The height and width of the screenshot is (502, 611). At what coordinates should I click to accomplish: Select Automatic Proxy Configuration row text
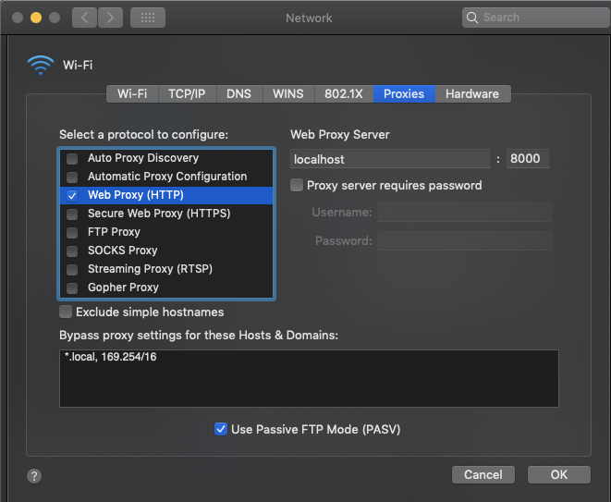pyautogui.click(x=167, y=177)
